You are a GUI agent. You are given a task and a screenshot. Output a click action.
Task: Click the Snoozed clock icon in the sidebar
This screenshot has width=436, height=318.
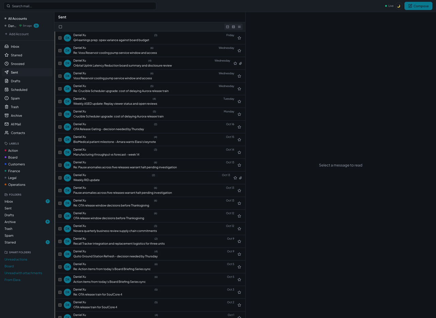click(x=7, y=64)
